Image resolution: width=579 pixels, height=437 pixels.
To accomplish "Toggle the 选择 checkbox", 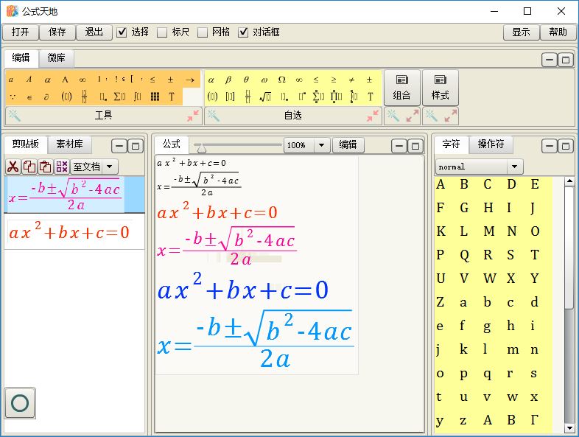I will point(122,32).
